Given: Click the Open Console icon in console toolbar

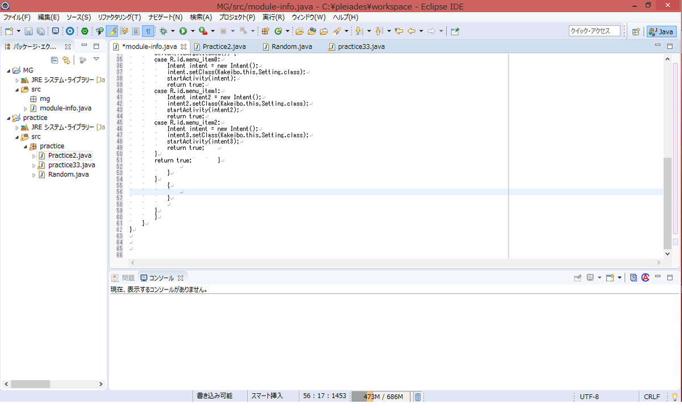Looking at the screenshot, I should pyautogui.click(x=610, y=277).
